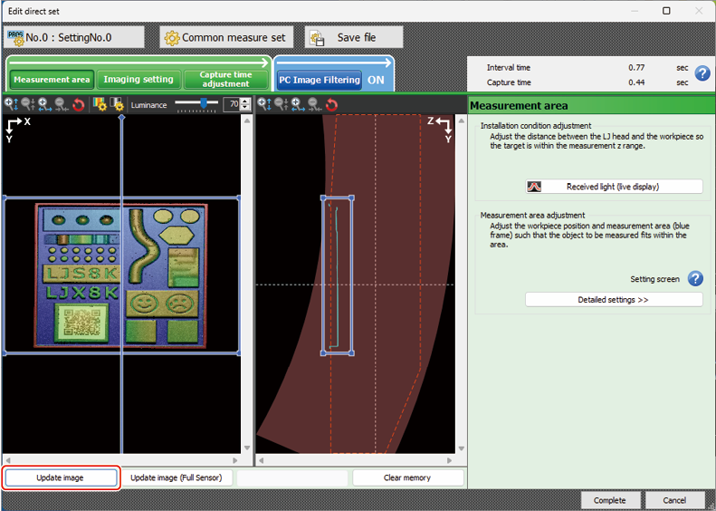The image size is (716, 511).
Task: Expand Detailed settings >>
Action: [x=614, y=300]
